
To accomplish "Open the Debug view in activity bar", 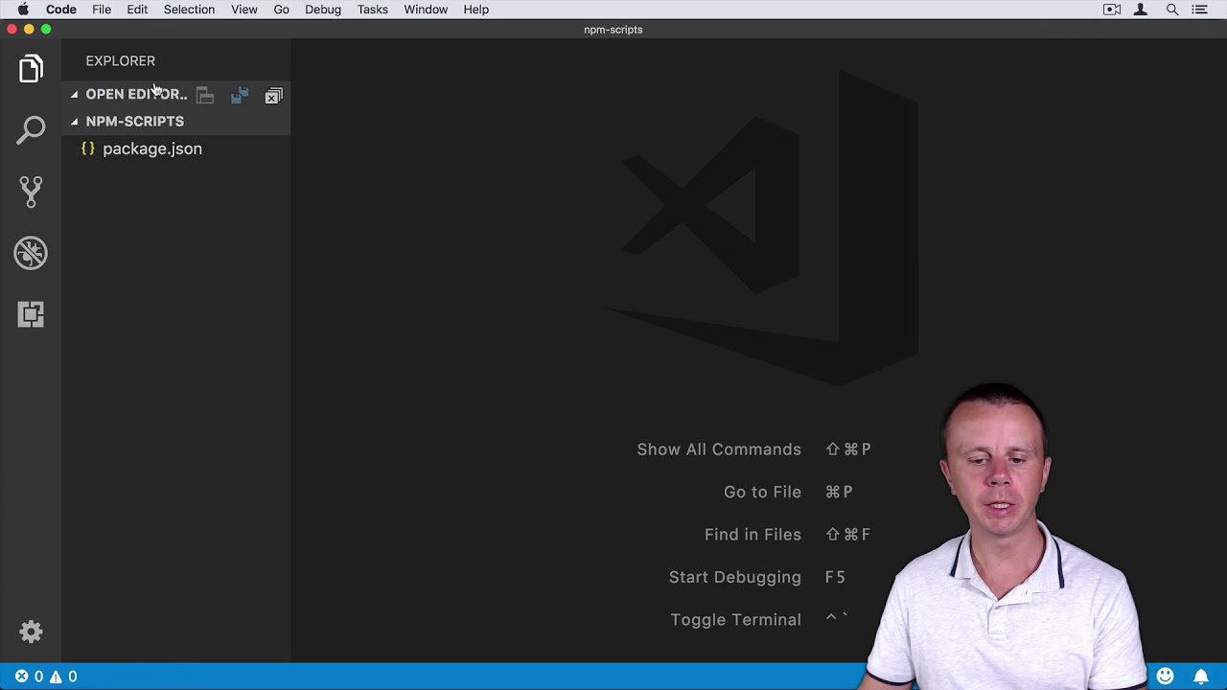I will (31, 253).
